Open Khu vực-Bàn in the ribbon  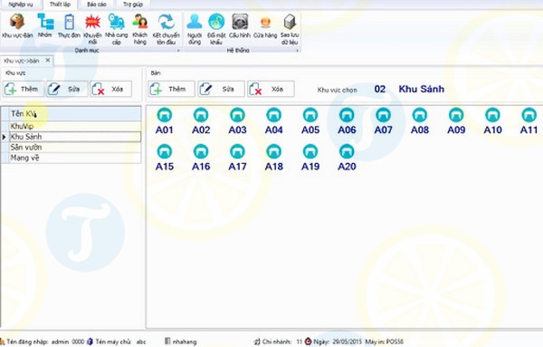point(17,25)
